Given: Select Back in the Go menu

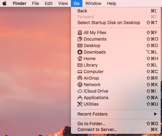Looking at the screenshot, I should click(116, 11).
